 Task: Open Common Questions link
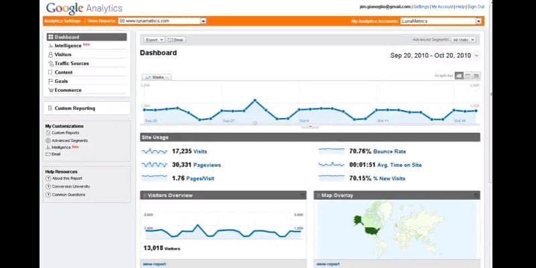[x=68, y=195]
